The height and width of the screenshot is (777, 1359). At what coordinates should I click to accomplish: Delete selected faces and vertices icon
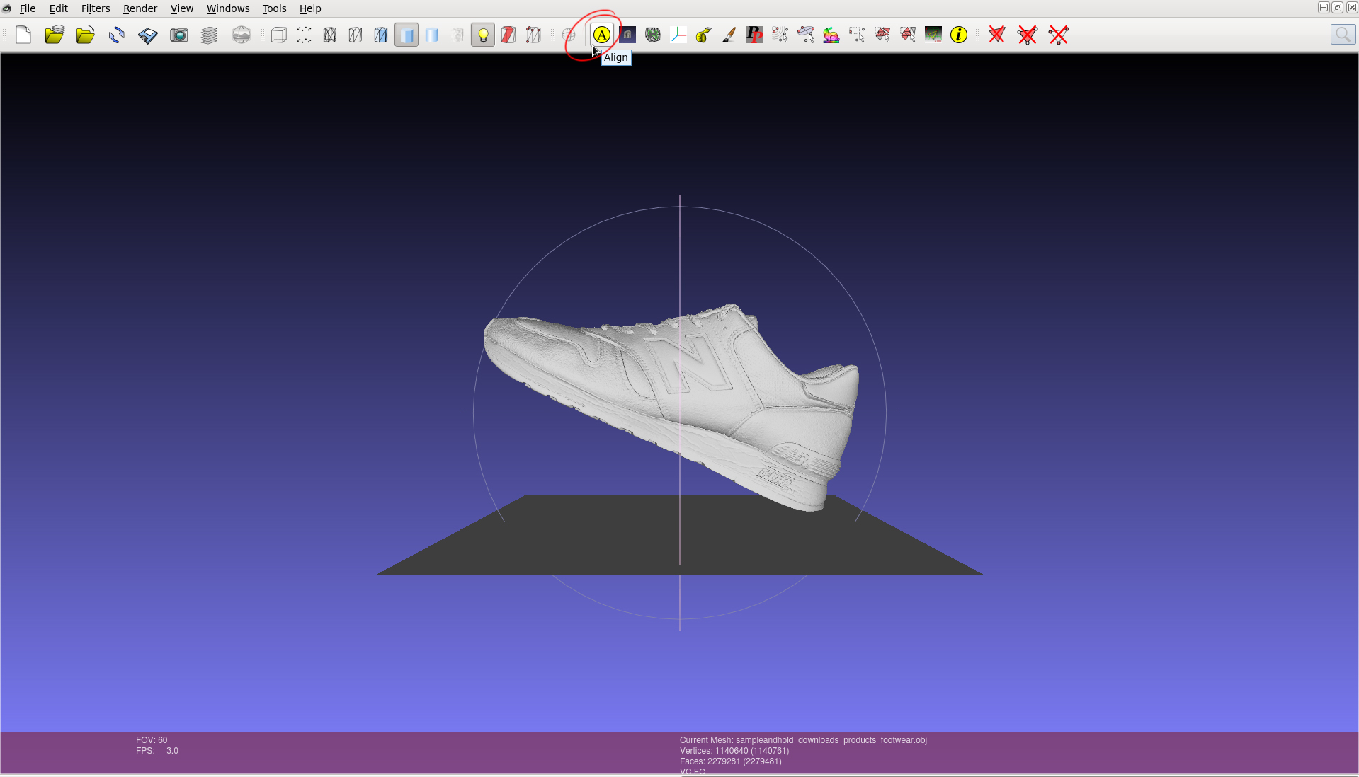[x=1028, y=35]
